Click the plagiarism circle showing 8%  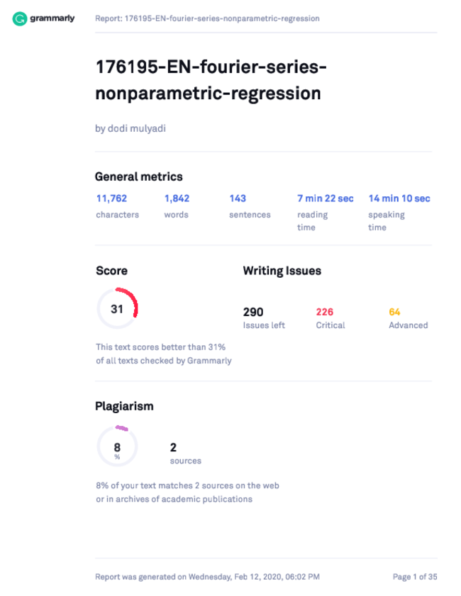pos(117,446)
